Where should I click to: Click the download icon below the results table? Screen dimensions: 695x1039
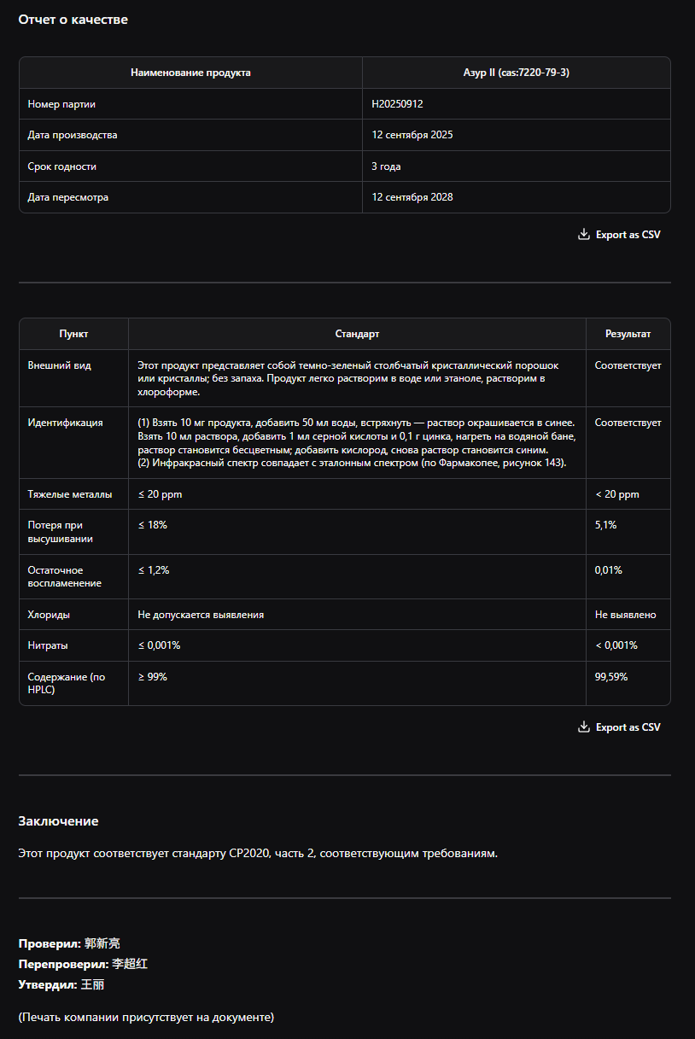[584, 727]
